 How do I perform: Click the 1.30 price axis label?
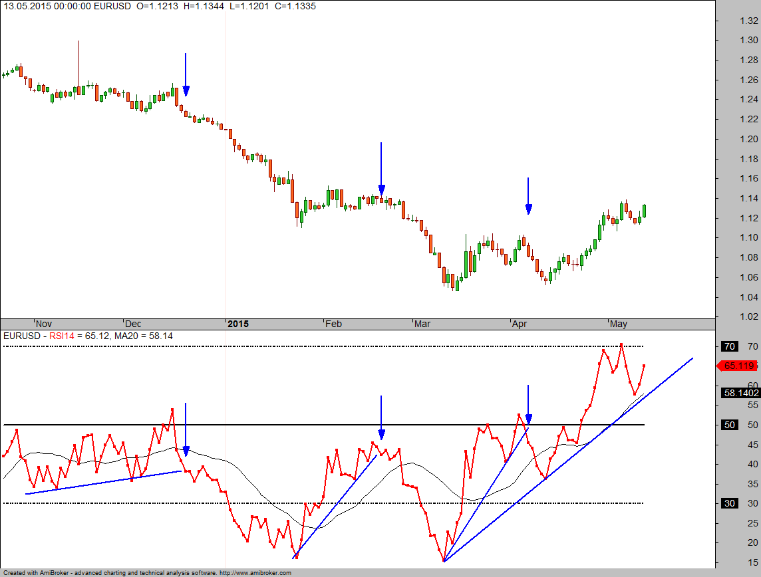[x=748, y=41]
